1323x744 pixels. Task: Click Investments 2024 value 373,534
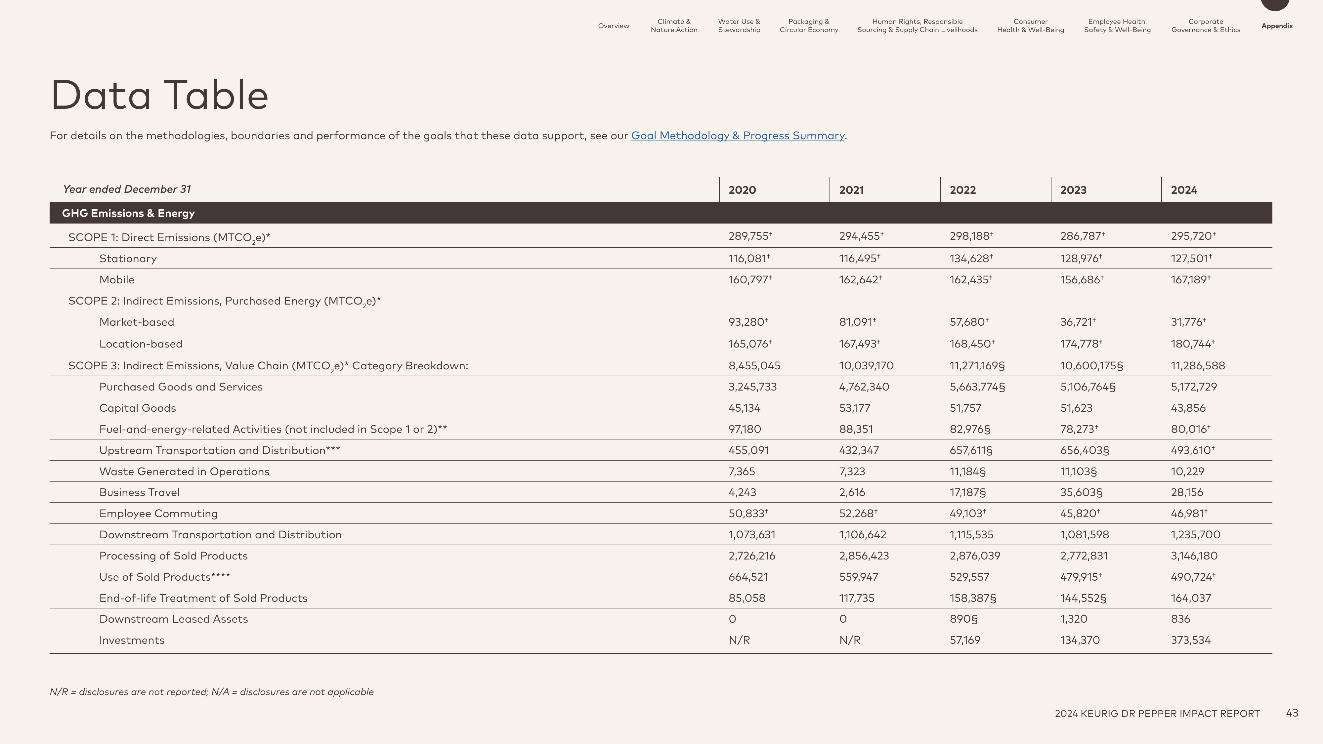tap(1190, 640)
